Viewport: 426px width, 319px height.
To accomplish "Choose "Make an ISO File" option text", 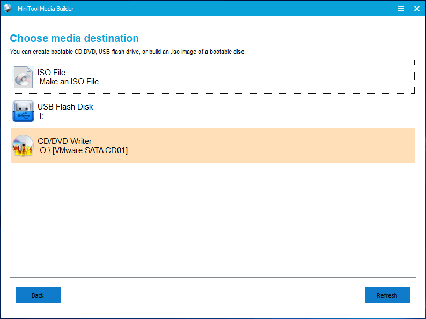I will click(x=69, y=82).
